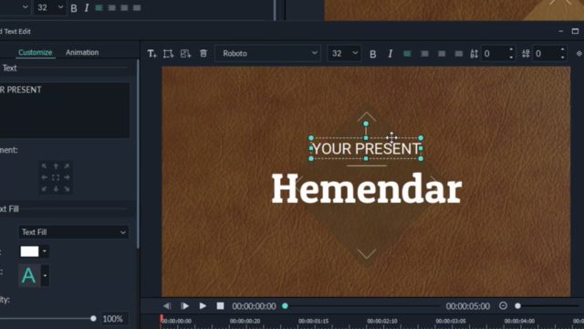Maximize the Advanced Text Edit window
Viewport: 584px width, 329px height.
click(x=575, y=31)
